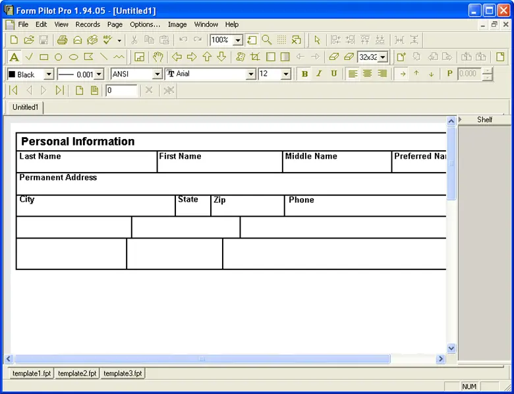Toggle Underline text formatting

(x=333, y=74)
